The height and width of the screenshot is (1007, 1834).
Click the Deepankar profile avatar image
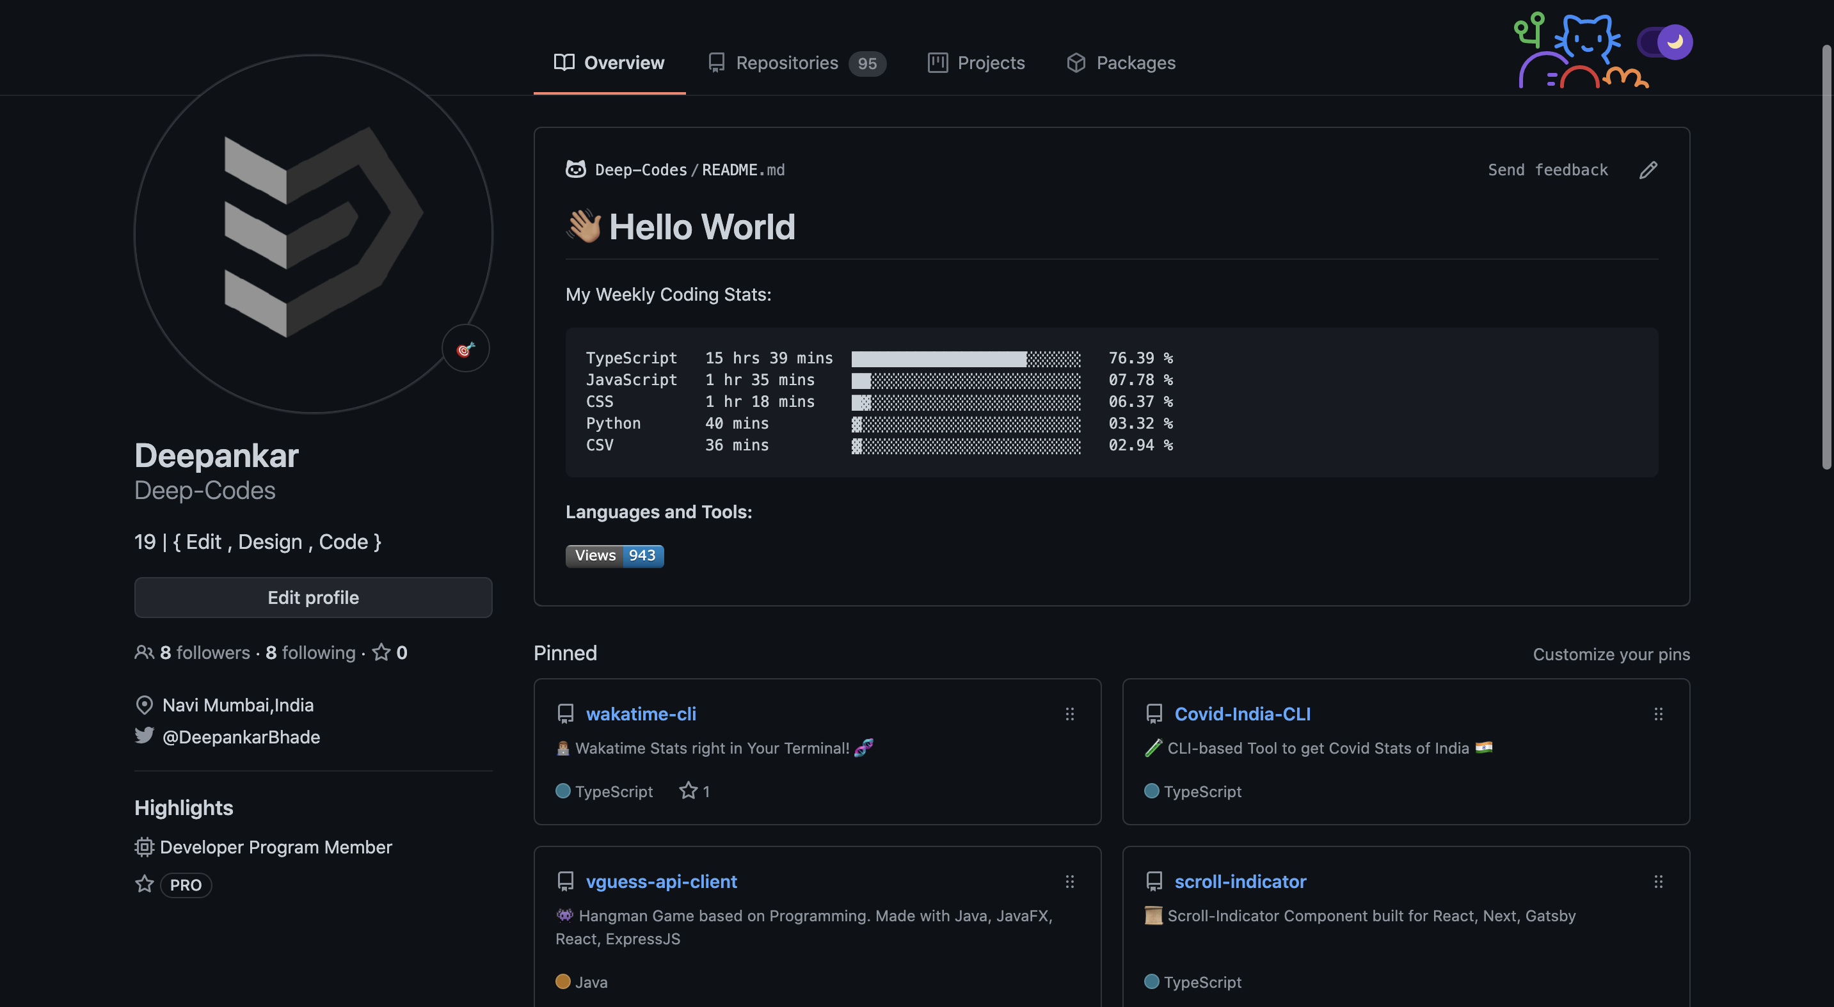tap(314, 234)
